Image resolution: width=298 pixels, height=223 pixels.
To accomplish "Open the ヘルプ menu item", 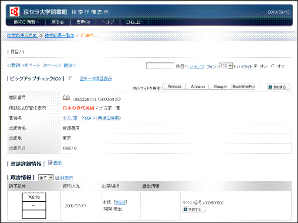I will coord(108,22).
